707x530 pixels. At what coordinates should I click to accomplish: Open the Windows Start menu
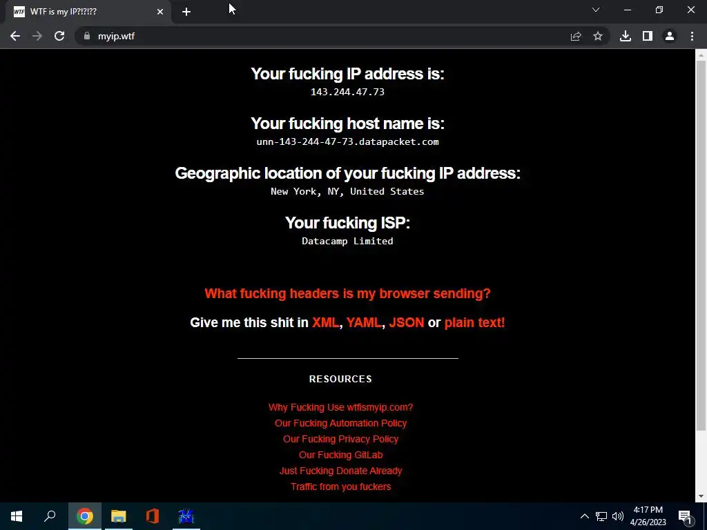[17, 516]
